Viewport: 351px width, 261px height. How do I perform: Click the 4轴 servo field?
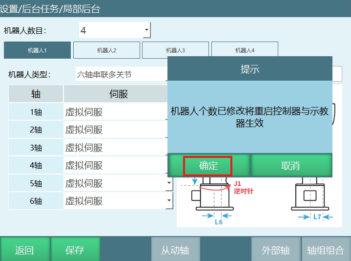pyautogui.click(x=115, y=165)
